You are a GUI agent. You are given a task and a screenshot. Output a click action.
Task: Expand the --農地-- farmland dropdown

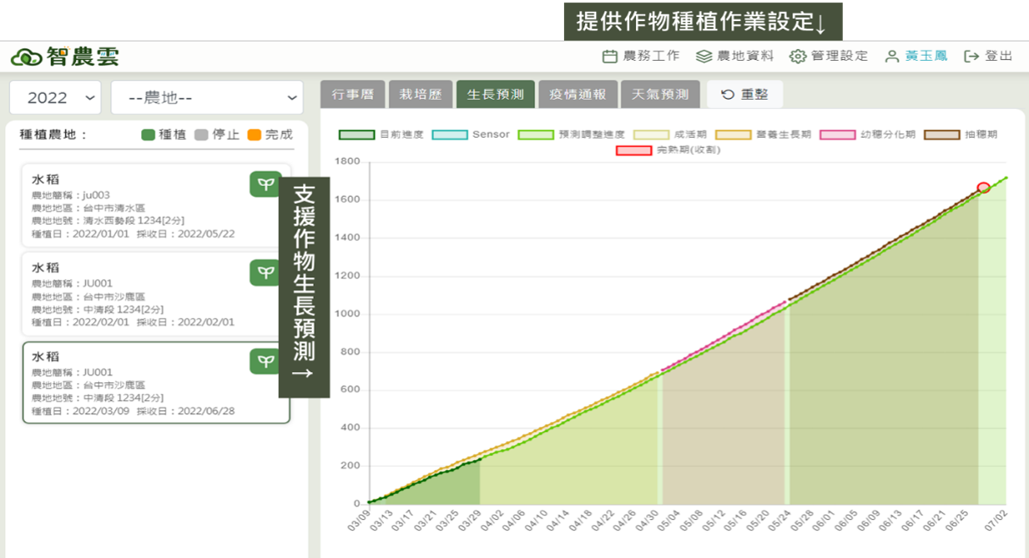pyautogui.click(x=206, y=98)
